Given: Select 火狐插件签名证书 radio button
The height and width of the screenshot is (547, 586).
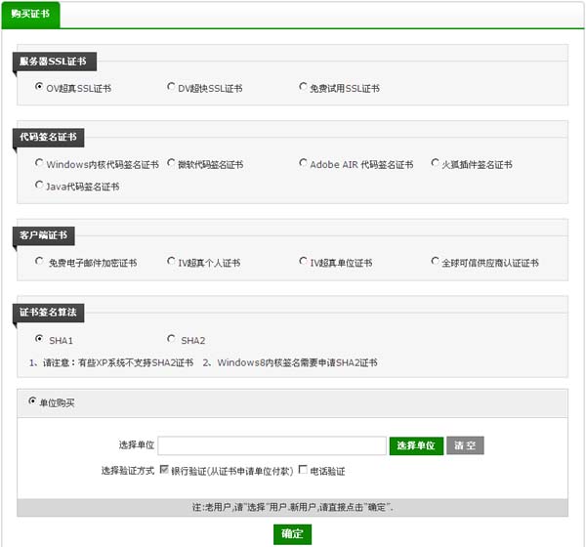Looking at the screenshot, I should point(435,163).
